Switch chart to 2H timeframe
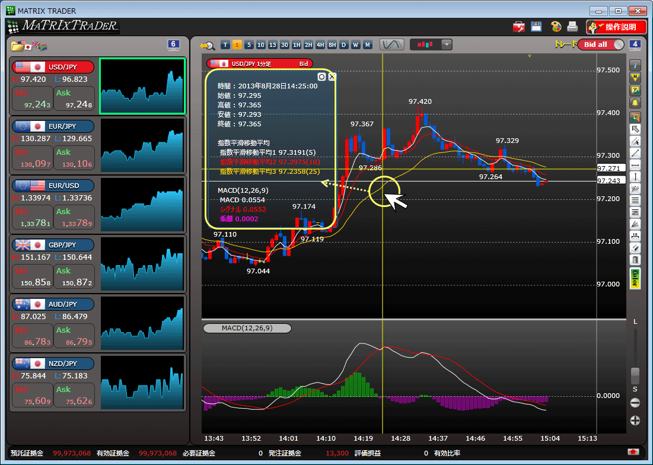The height and width of the screenshot is (465, 653). click(308, 45)
